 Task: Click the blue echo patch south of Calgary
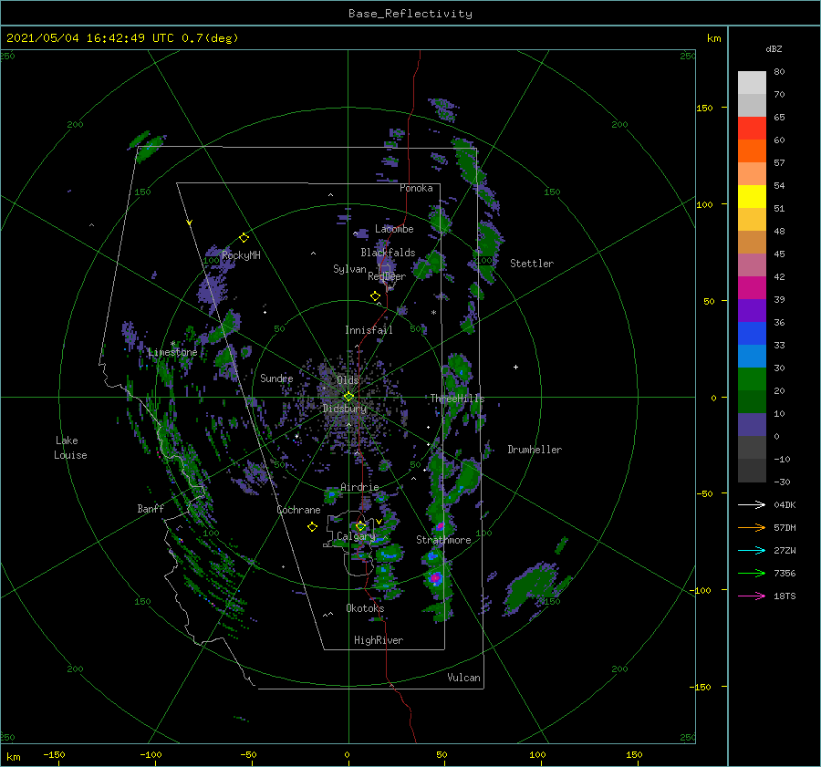389,555
